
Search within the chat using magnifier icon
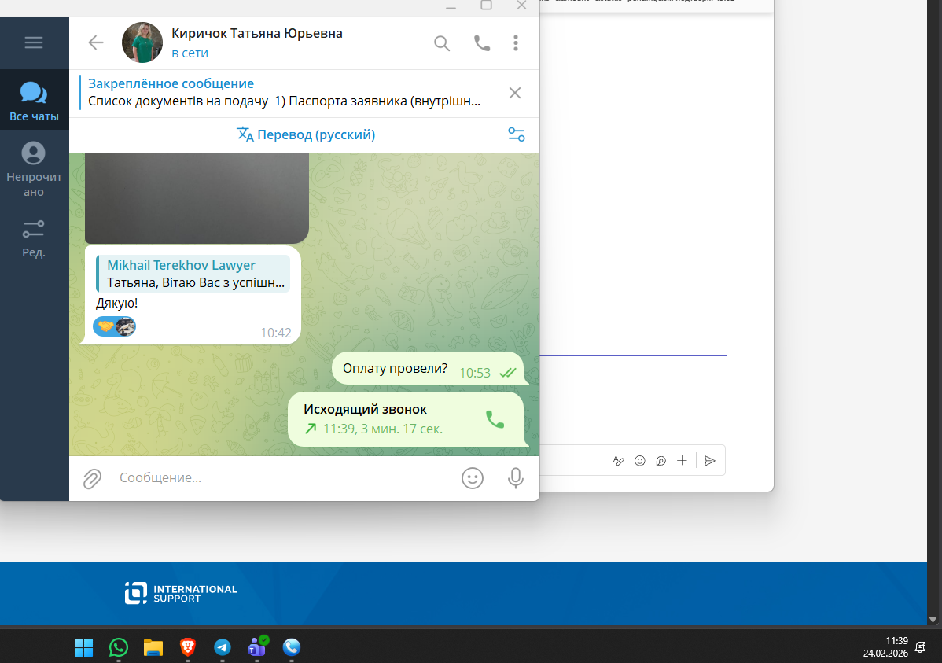tap(442, 43)
